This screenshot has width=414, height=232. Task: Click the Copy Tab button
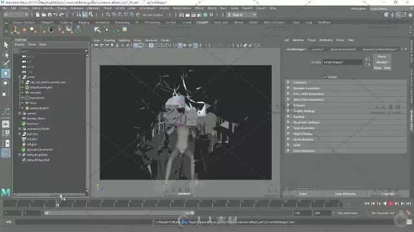click(387, 194)
